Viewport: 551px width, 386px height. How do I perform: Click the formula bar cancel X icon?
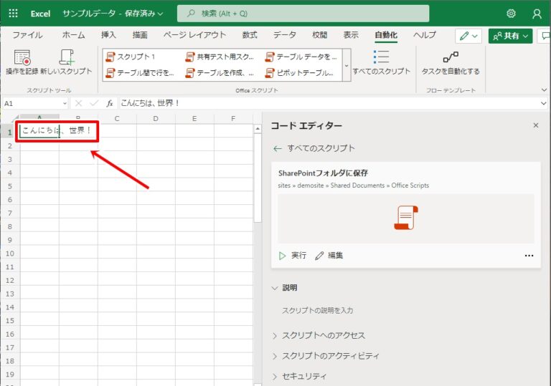[78, 103]
